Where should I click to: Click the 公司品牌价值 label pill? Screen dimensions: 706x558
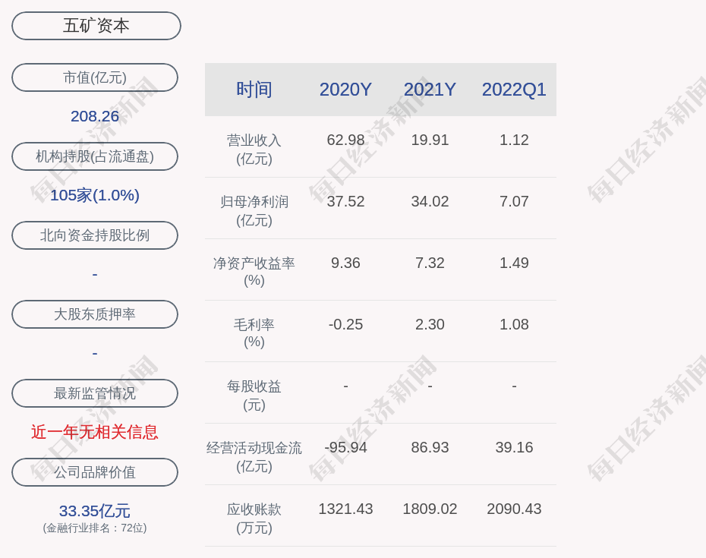(x=95, y=472)
